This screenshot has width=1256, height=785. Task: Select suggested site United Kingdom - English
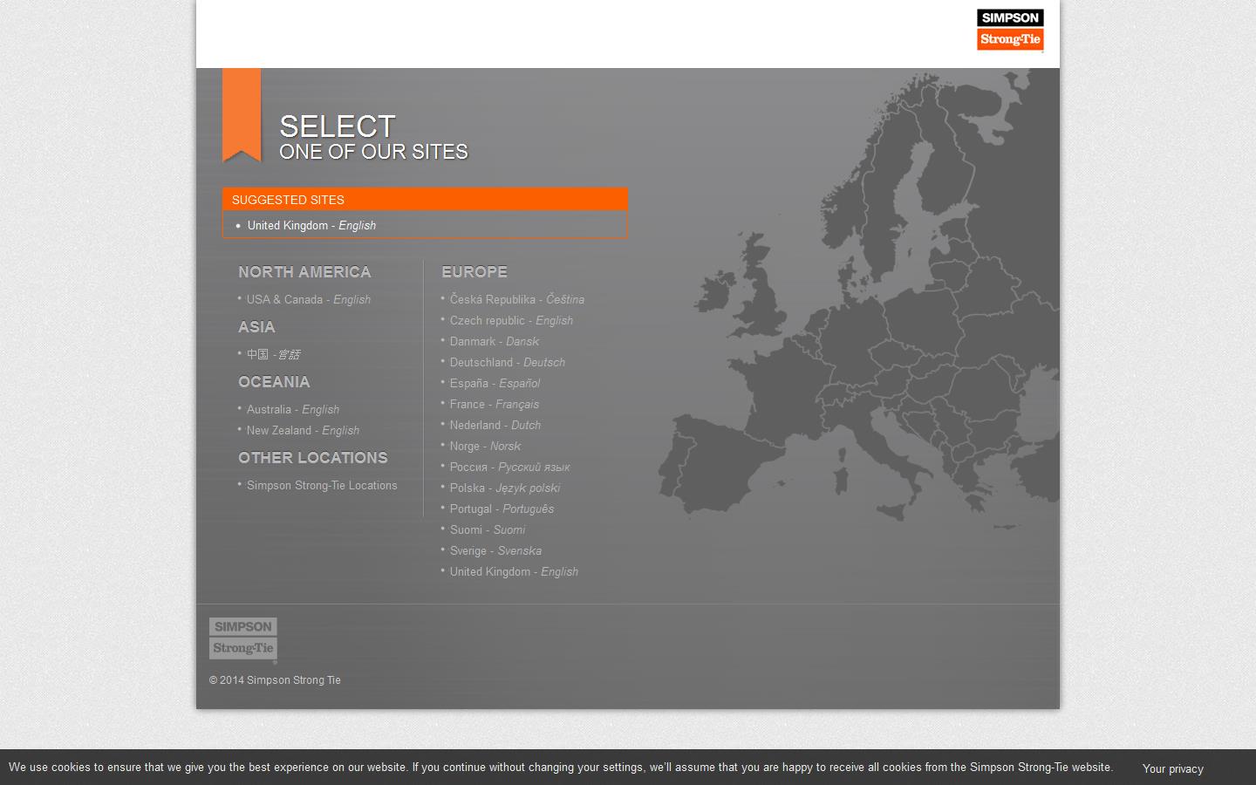point(311,226)
